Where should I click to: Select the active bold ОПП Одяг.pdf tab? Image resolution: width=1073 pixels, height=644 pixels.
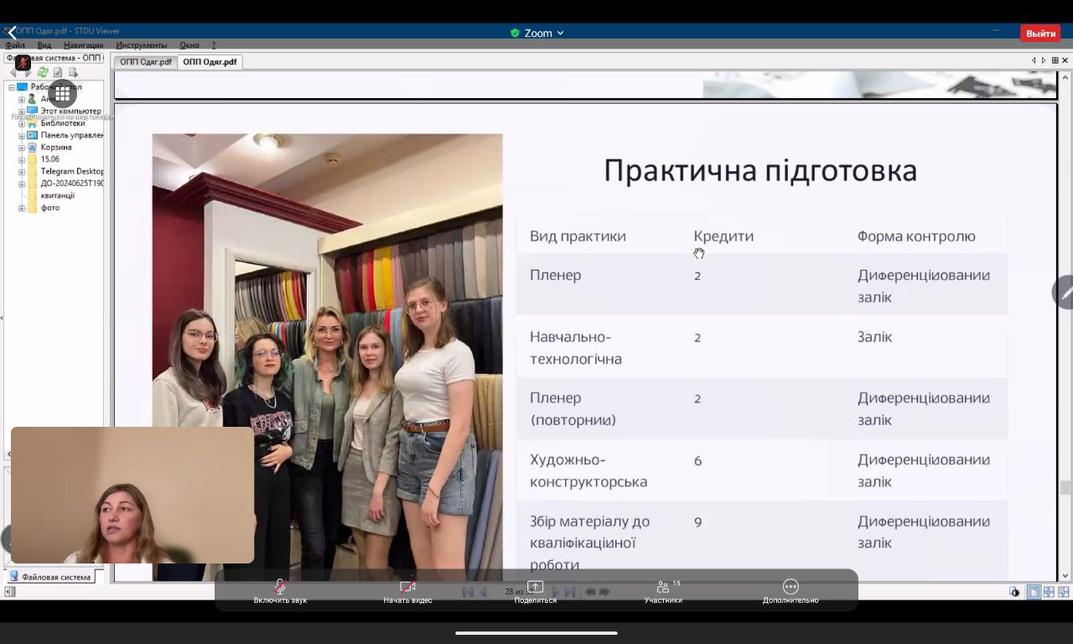[x=210, y=62]
